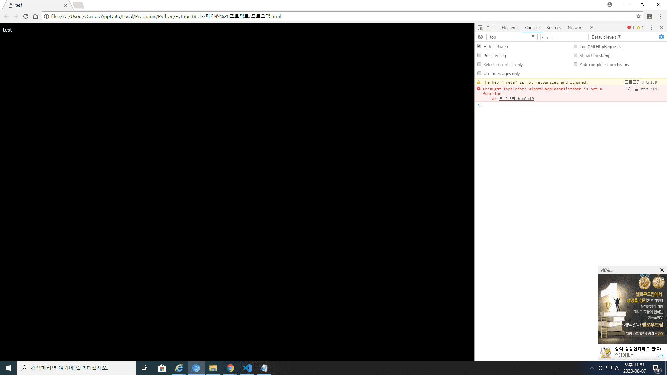Open 프로그램.html:9 warning source link
Viewport: 667px width, 375px height.
pos(640,82)
